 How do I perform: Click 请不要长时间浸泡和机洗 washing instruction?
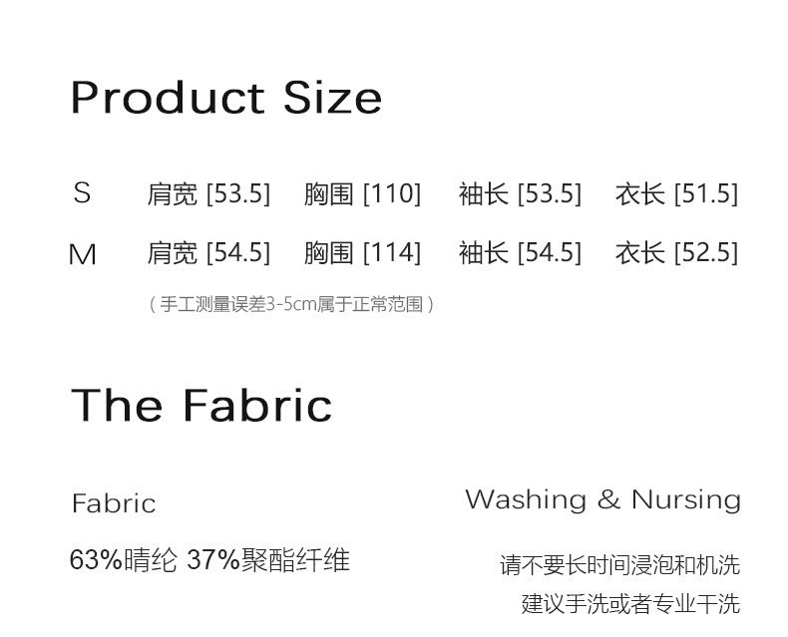pyautogui.click(x=619, y=565)
